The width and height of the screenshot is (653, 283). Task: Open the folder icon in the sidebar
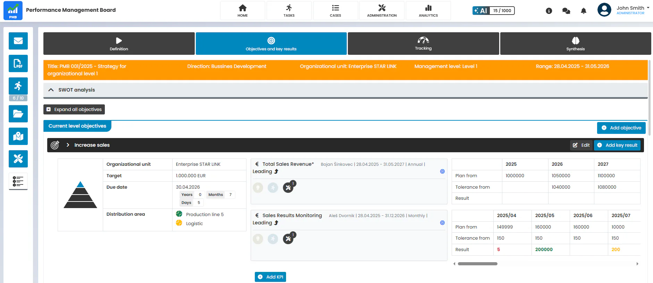tap(18, 114)
